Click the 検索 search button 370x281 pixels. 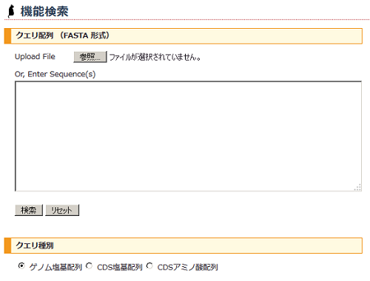(x=29, y=210)
